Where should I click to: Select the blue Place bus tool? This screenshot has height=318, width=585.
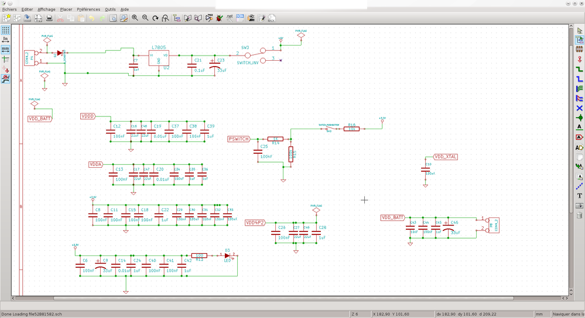(x=579, y=79)
